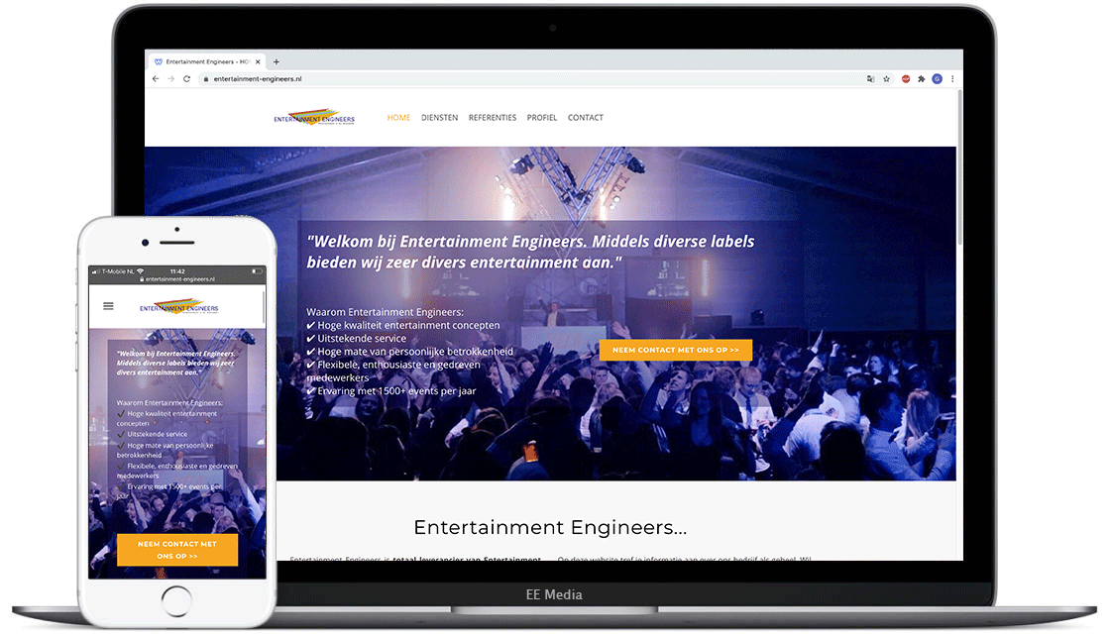Click the red extension icon
Viewport: 1110px width, 637px height.
click(906, 78)
